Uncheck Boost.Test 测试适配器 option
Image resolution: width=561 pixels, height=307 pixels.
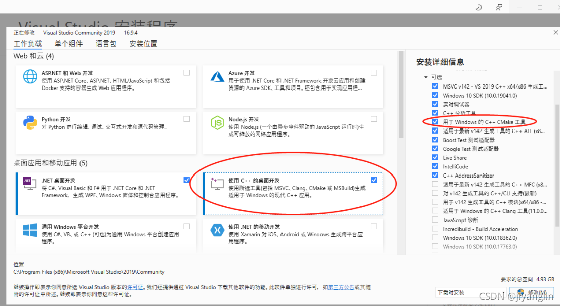[435, 140]
